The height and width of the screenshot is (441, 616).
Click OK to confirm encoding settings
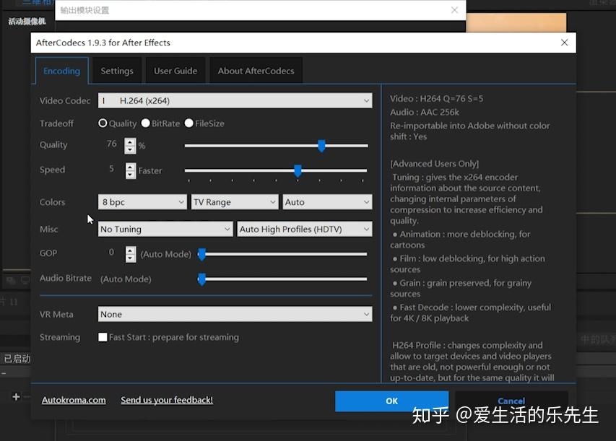[391, 401]
